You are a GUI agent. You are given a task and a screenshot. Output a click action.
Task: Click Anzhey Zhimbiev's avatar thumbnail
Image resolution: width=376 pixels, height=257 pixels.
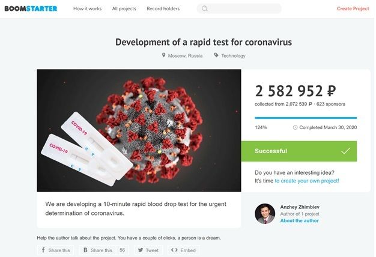coord(265,214)
